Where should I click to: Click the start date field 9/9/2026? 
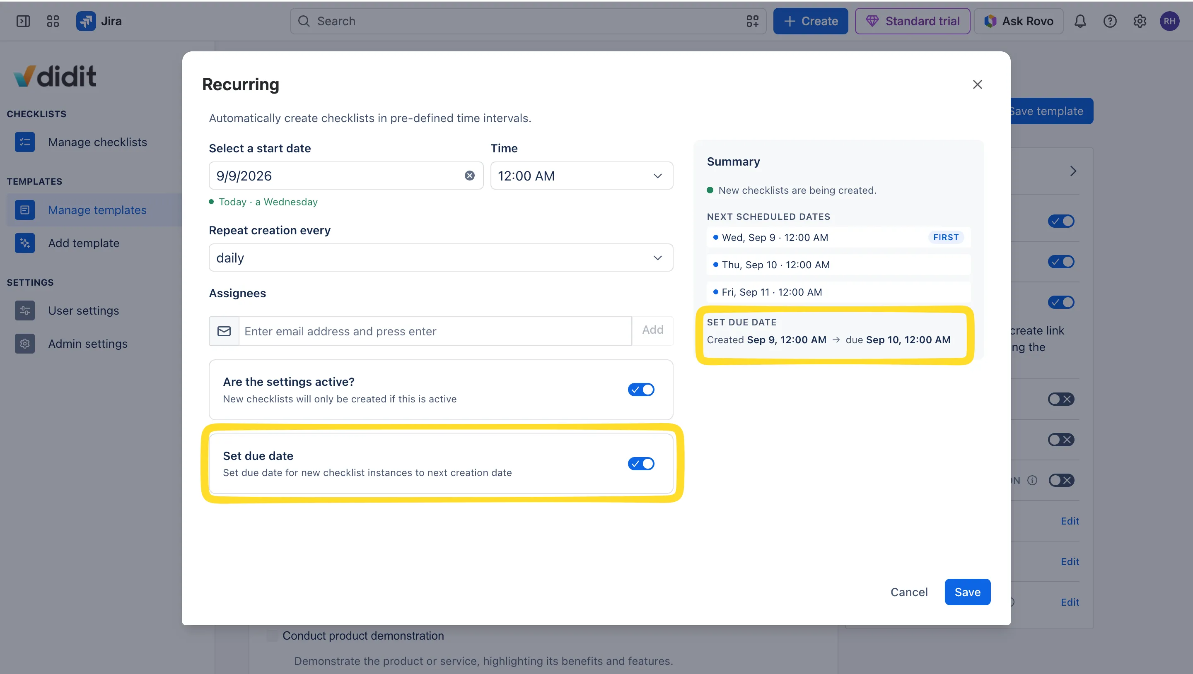click(346, 176)
